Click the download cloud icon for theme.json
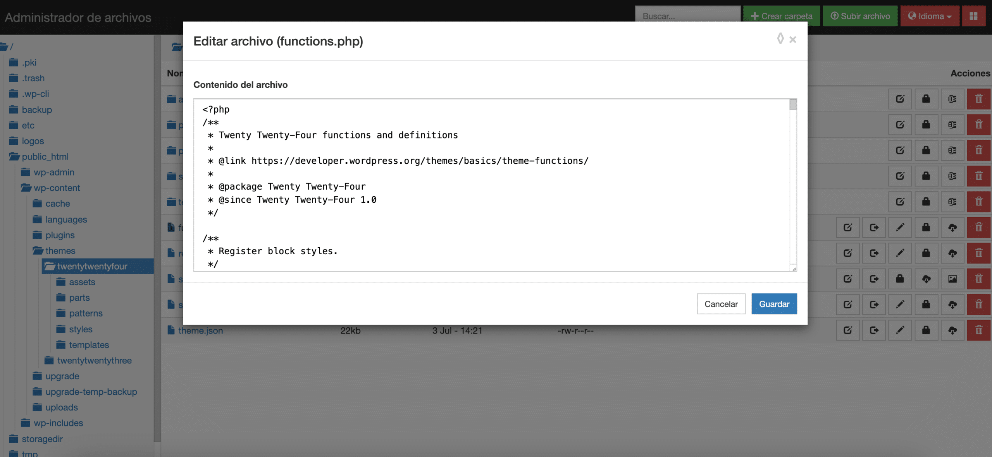The image size is (992, 457). pos(952,330)
